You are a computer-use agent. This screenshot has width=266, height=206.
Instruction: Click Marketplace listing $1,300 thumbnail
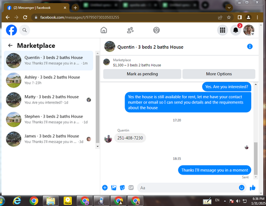click(x=106, y=62)
